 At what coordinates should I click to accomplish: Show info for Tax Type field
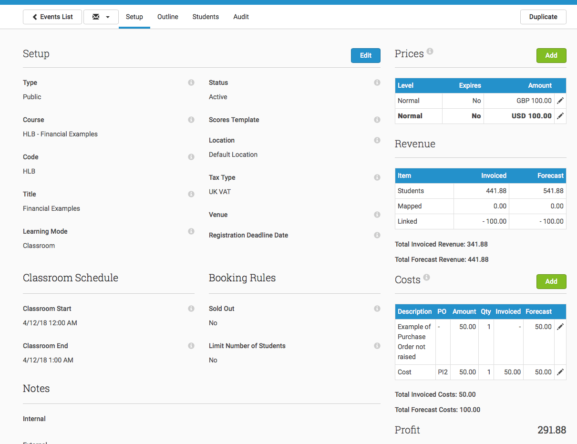click(x=377, y=177)
